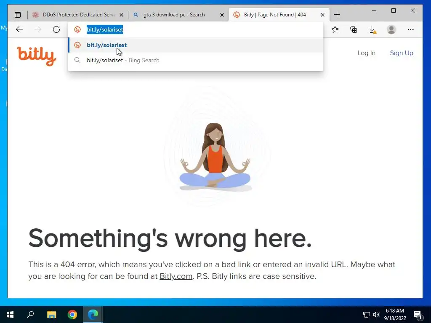Follow the Bitly.com link in error text
This screenshot has height=323, width=431.
[176, 276]
